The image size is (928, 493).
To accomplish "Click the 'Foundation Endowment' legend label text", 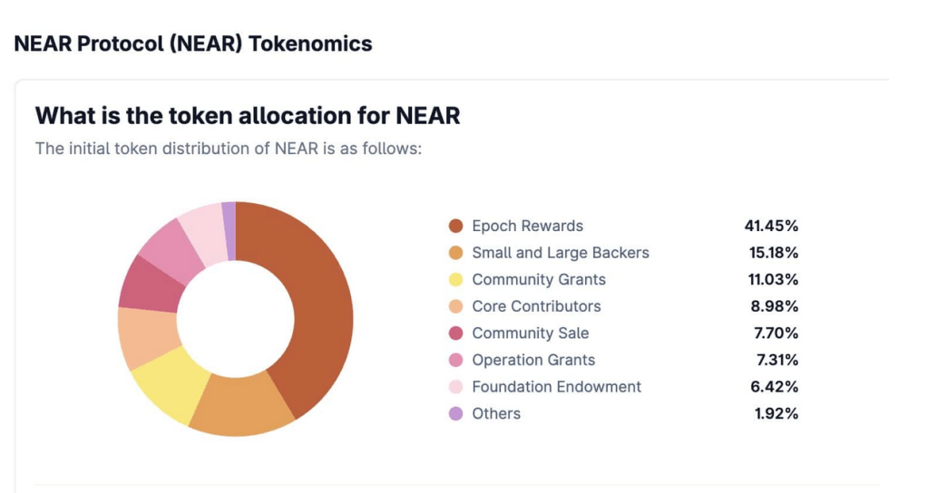I will (556, 387).
